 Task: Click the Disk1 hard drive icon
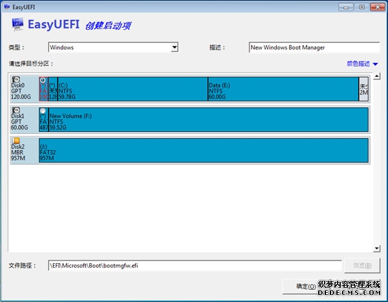(16, 111)
